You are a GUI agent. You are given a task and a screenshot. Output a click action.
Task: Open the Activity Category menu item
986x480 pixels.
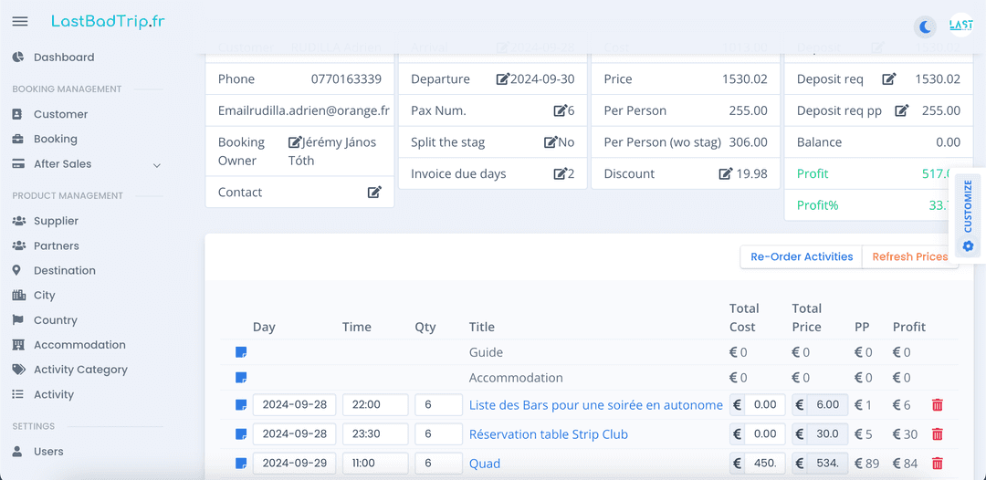[80, 370]
